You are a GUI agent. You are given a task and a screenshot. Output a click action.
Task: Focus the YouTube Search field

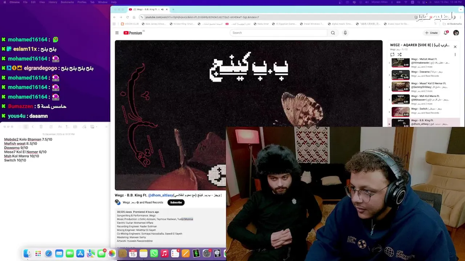[x=279, y=33]
